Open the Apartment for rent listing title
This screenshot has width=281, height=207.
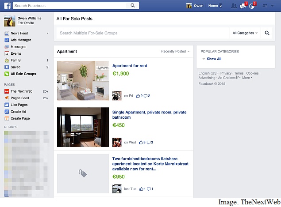click(130, 66)
